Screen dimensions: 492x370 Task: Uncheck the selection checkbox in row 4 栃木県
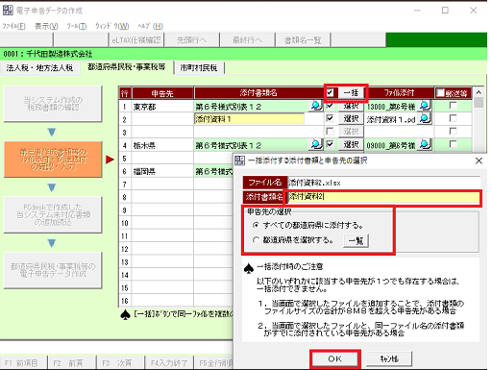point(330,144)
